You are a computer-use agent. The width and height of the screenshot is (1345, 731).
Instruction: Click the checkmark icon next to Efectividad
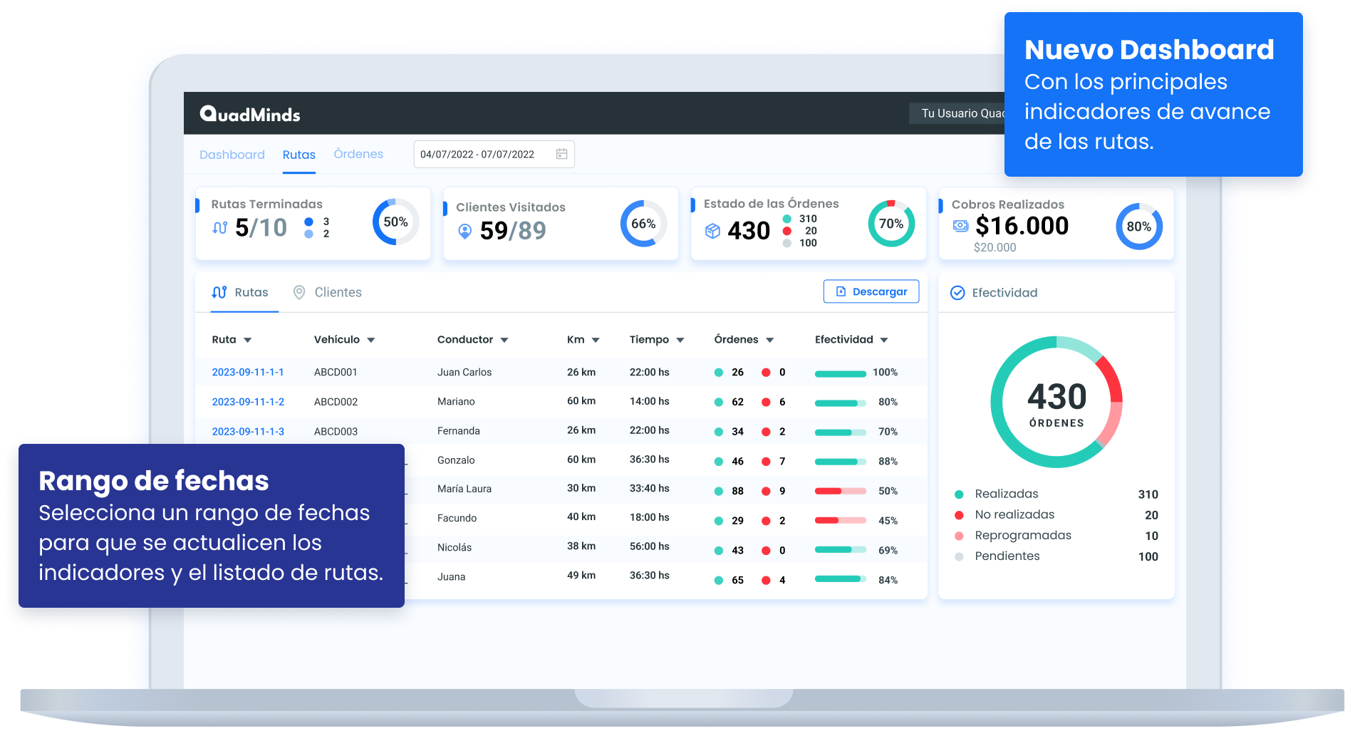(x=957, y=293)
